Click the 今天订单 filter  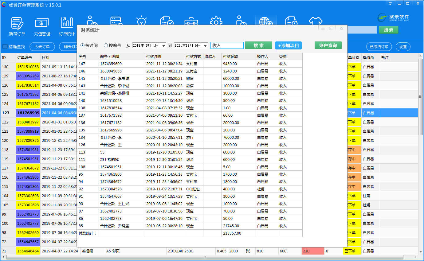click(42, 47)
